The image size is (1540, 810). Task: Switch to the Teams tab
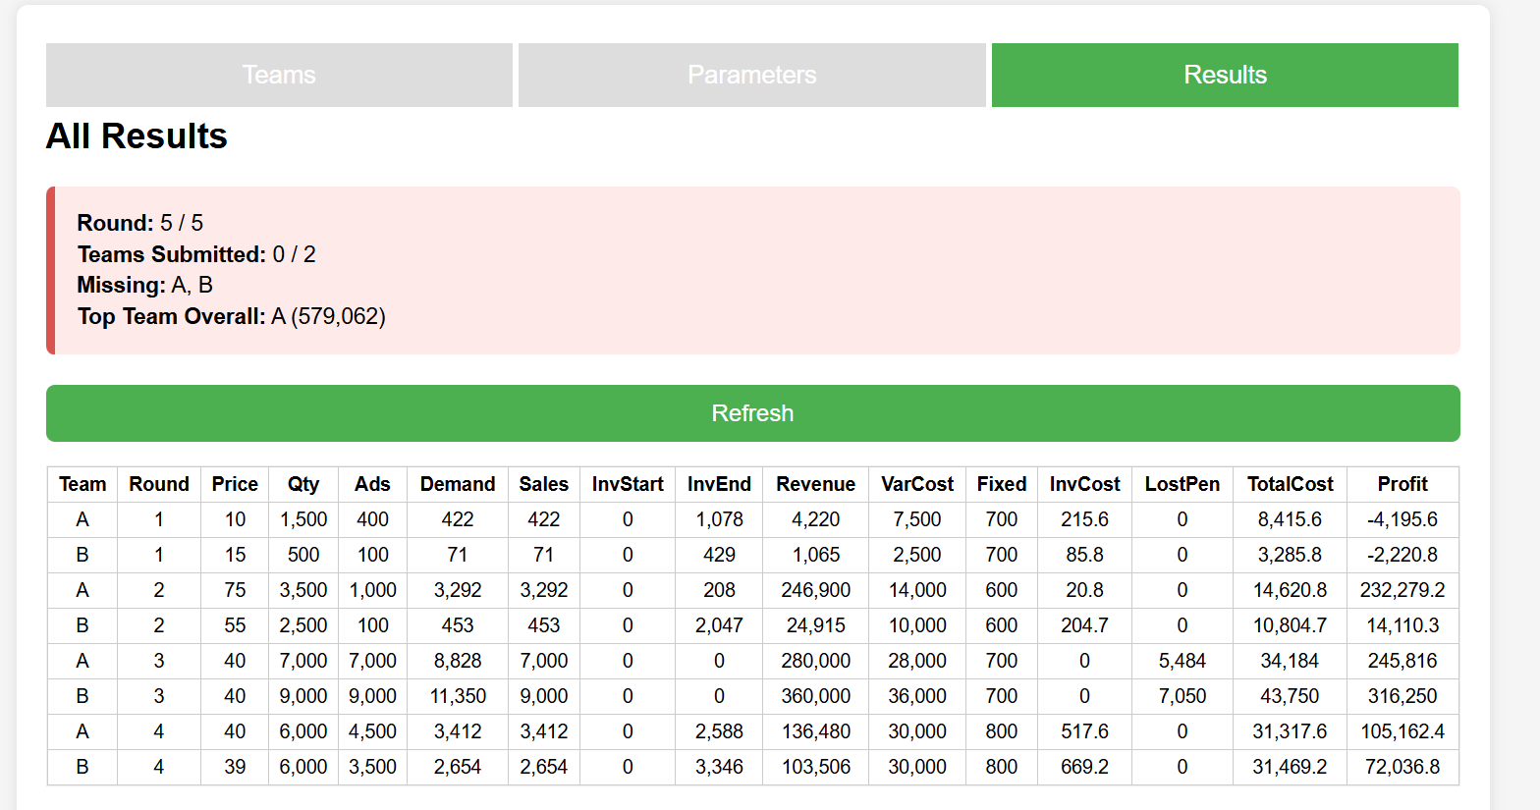[x=279, y=75]
